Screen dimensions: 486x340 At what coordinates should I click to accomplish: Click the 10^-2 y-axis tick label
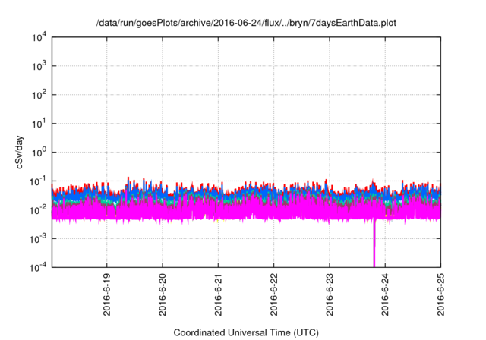coord(38,210)
